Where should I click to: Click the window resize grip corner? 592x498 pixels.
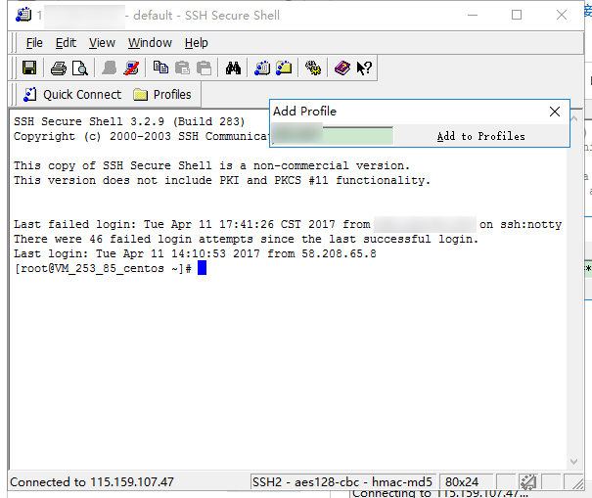[x=577, y=483]
